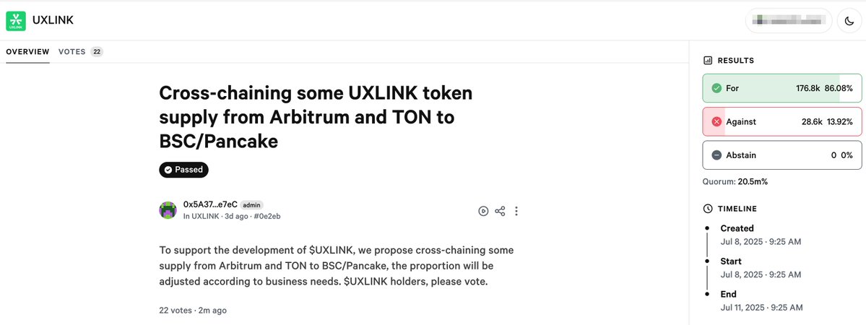Open the blurred wallet account button

click(789, 21)
